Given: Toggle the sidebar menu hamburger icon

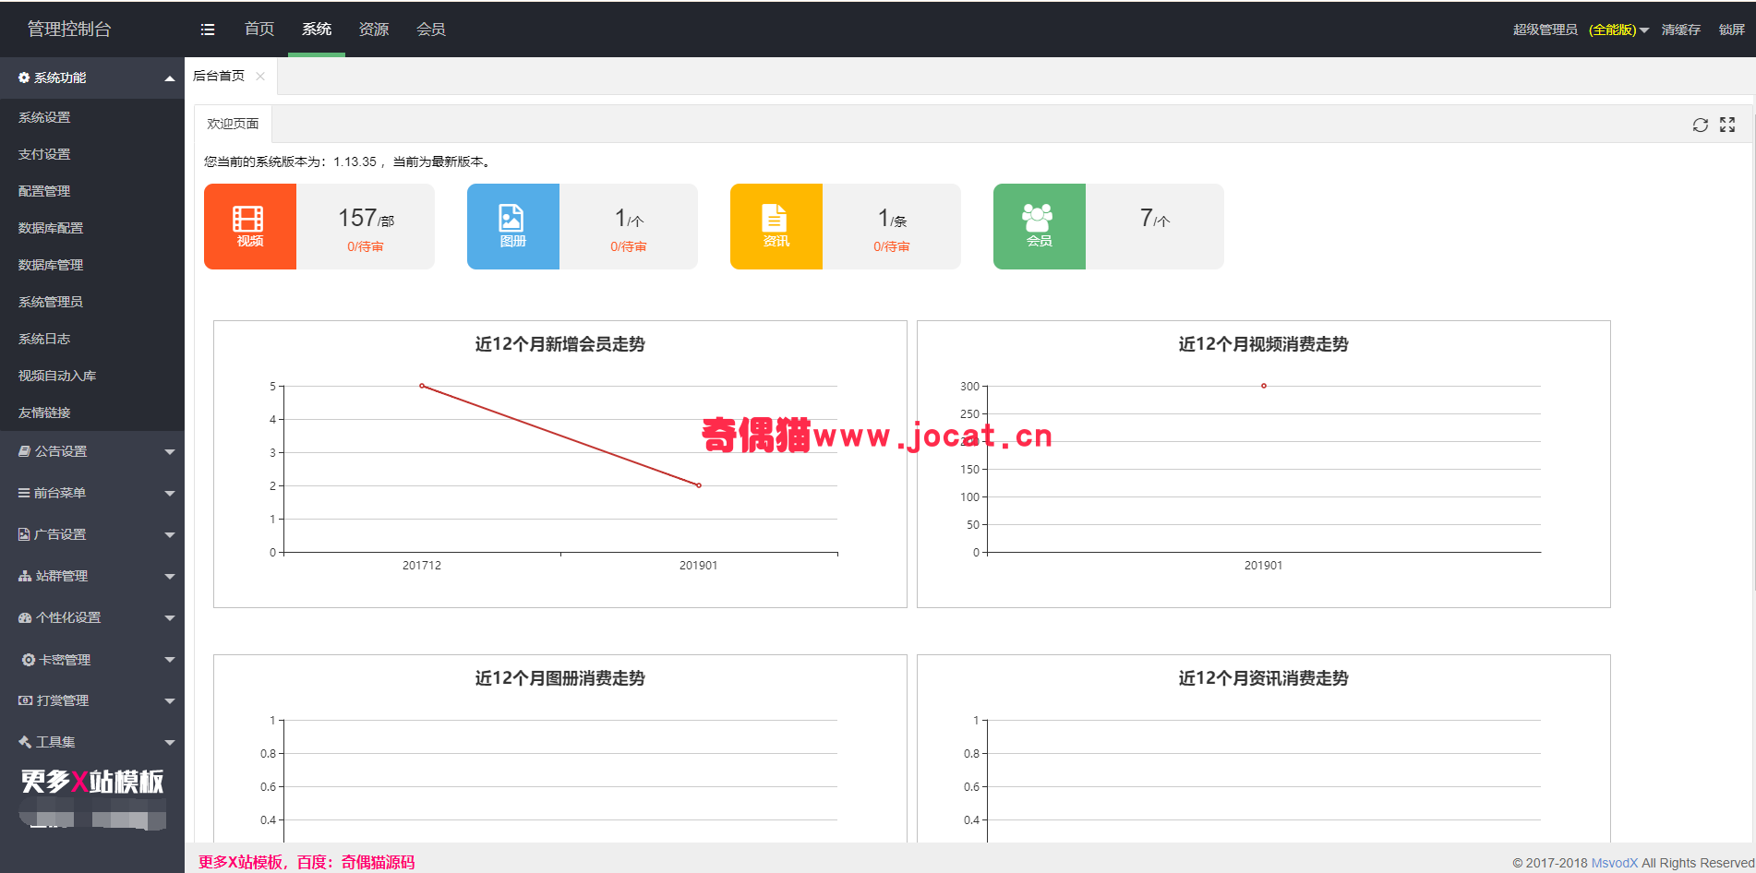Looking at the screenshot, I should coord(208,30).
